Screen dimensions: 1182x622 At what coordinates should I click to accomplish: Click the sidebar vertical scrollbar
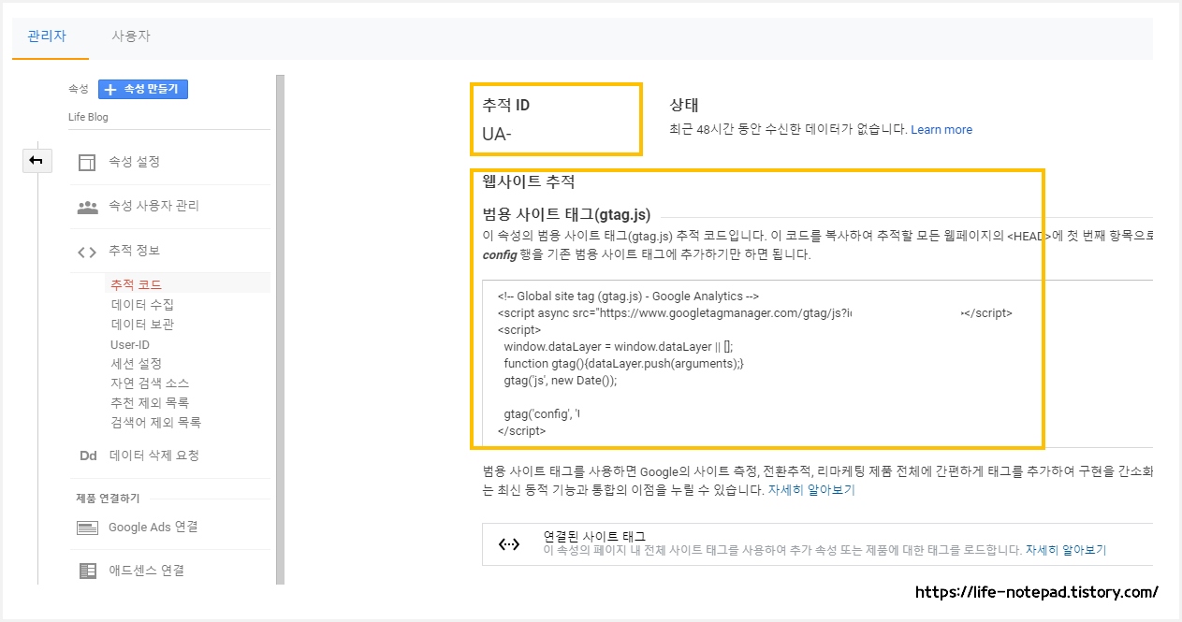(280, 329)
